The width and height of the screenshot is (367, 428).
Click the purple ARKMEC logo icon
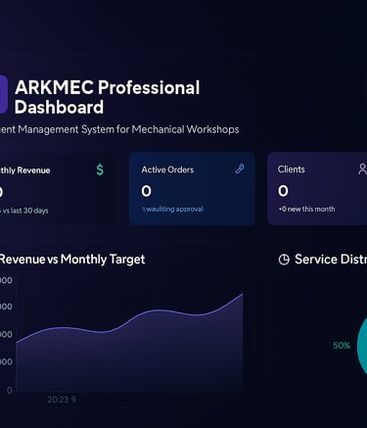(x=3, y=95)
